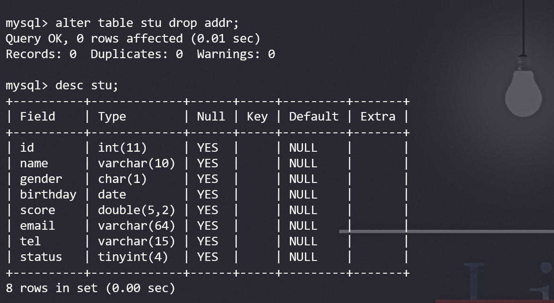Image resolution: width=554 pixels, height=303 pixels.
Task: Click the "8 rows in set" result line
Action: (90, 287)
